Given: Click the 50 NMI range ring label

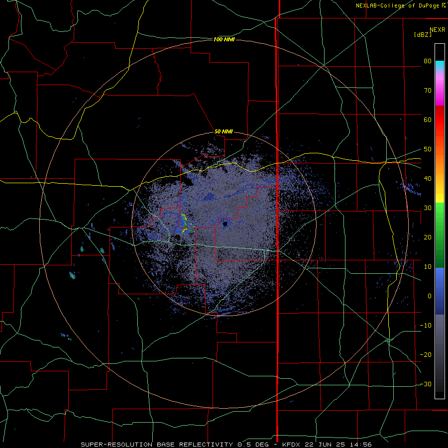Looking at the screenshot, I should pos(224,132).
